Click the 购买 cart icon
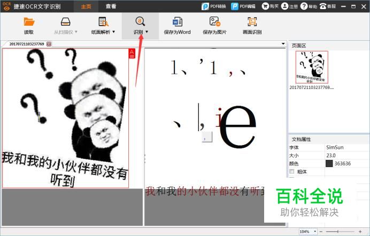 tap(265, 6)
